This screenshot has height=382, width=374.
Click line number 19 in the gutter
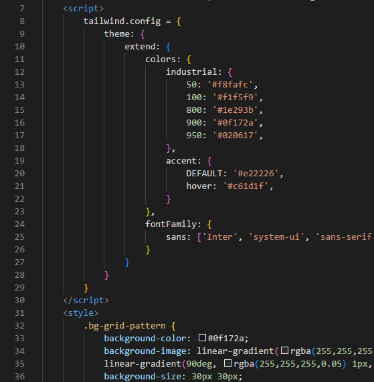click(19, 161)
